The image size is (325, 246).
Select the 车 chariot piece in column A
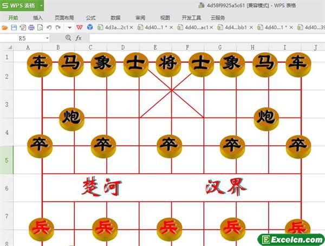point(40,64)
